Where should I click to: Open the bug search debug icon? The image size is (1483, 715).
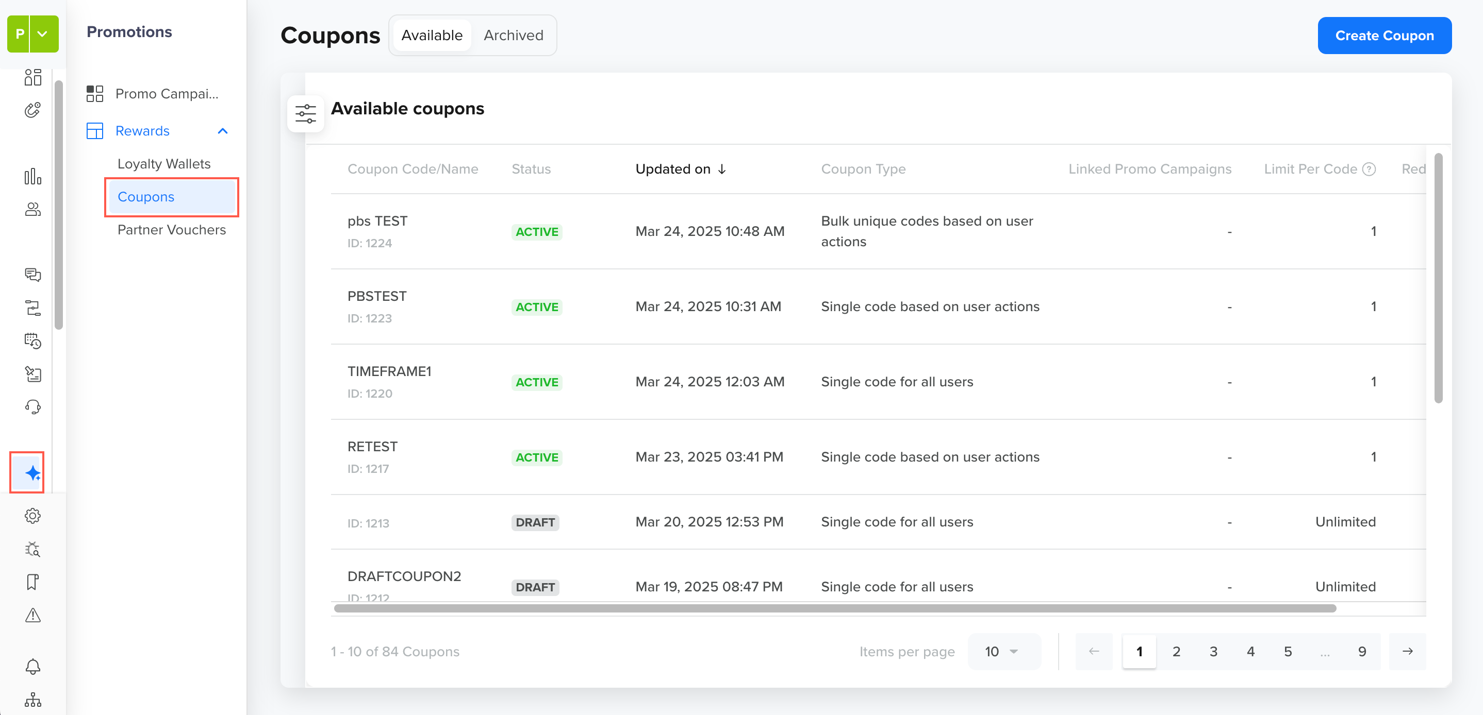click(33, 549)
